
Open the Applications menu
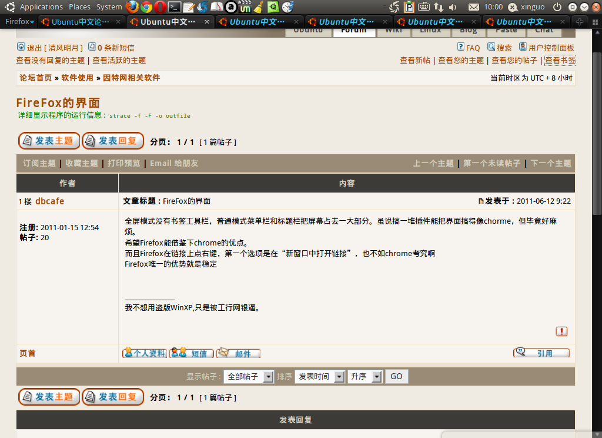[x=41, y=7]
